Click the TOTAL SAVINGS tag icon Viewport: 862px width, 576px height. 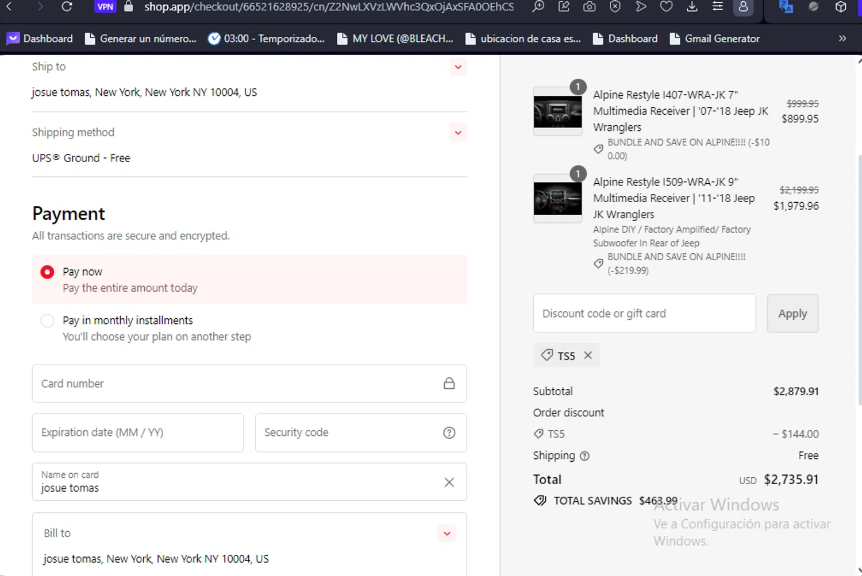pos(540,501)
